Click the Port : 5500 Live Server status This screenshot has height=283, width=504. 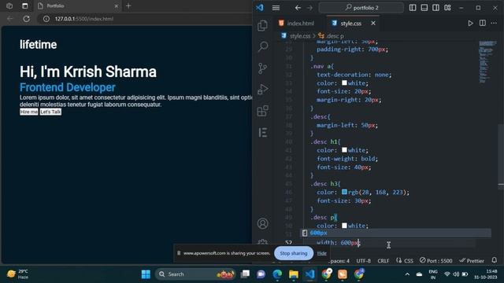(x=435, y=261)
